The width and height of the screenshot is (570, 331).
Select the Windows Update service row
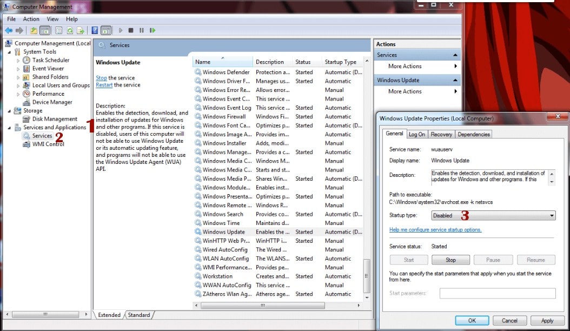coord(278,231)
